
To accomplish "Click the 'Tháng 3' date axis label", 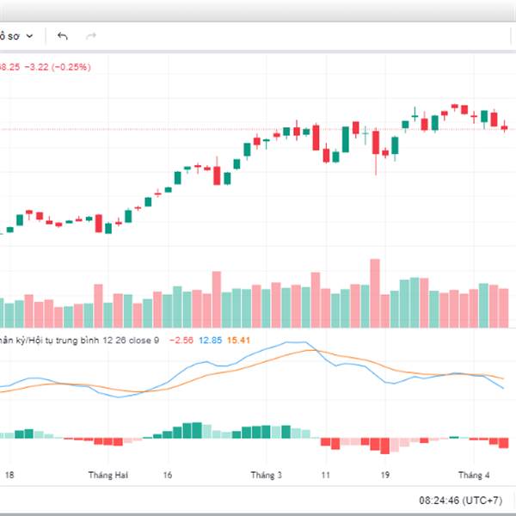I will [x=267, y=476].
